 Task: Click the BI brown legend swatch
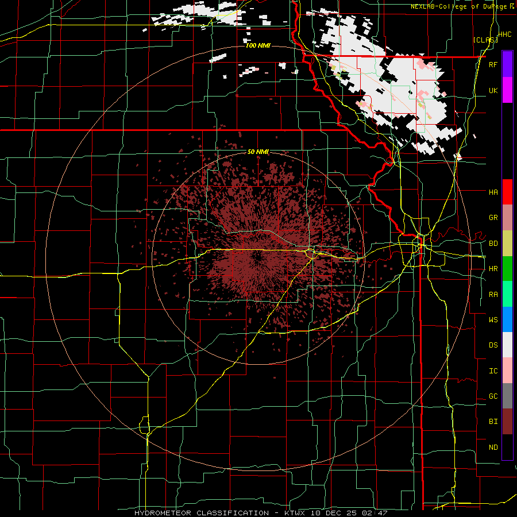click(507, 422)
